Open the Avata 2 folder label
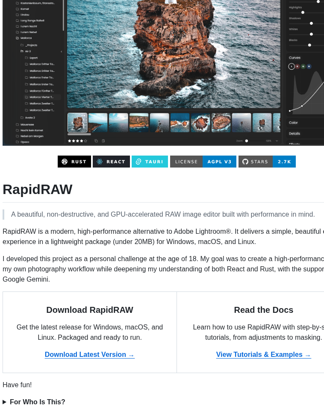Viewport: 324px width, 406px height. [30, 118]
